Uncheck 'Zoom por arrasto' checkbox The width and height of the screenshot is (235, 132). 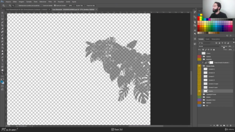[55, 5]
